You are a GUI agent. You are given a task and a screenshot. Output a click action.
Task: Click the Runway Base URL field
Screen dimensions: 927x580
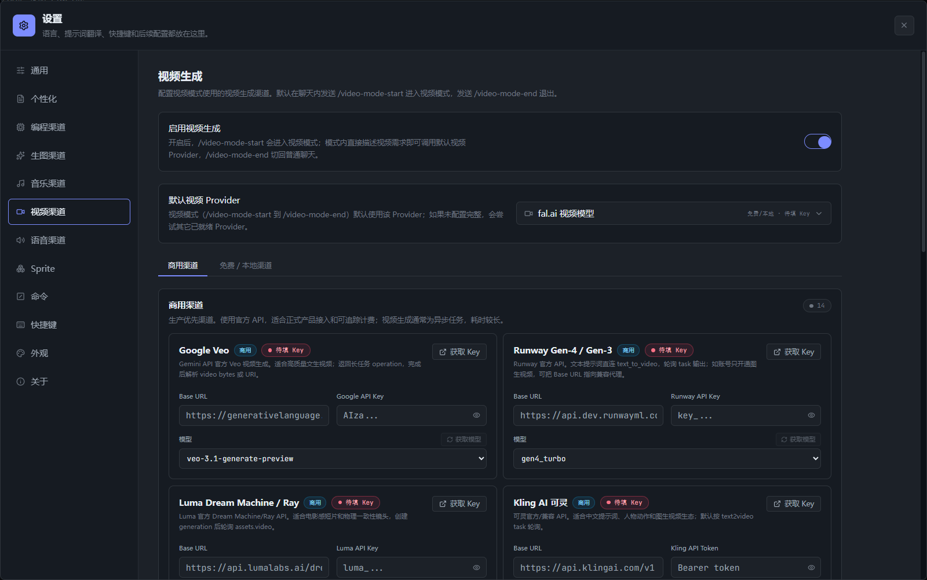588,415
